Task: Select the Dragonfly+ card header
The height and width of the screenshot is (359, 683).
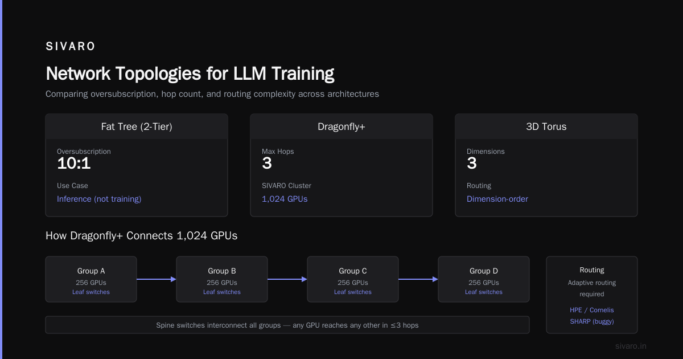Action: coord(341,127)
